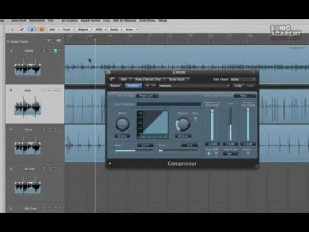Click the Ratio slider
This screenshot has height=232, width=309.
134,150
